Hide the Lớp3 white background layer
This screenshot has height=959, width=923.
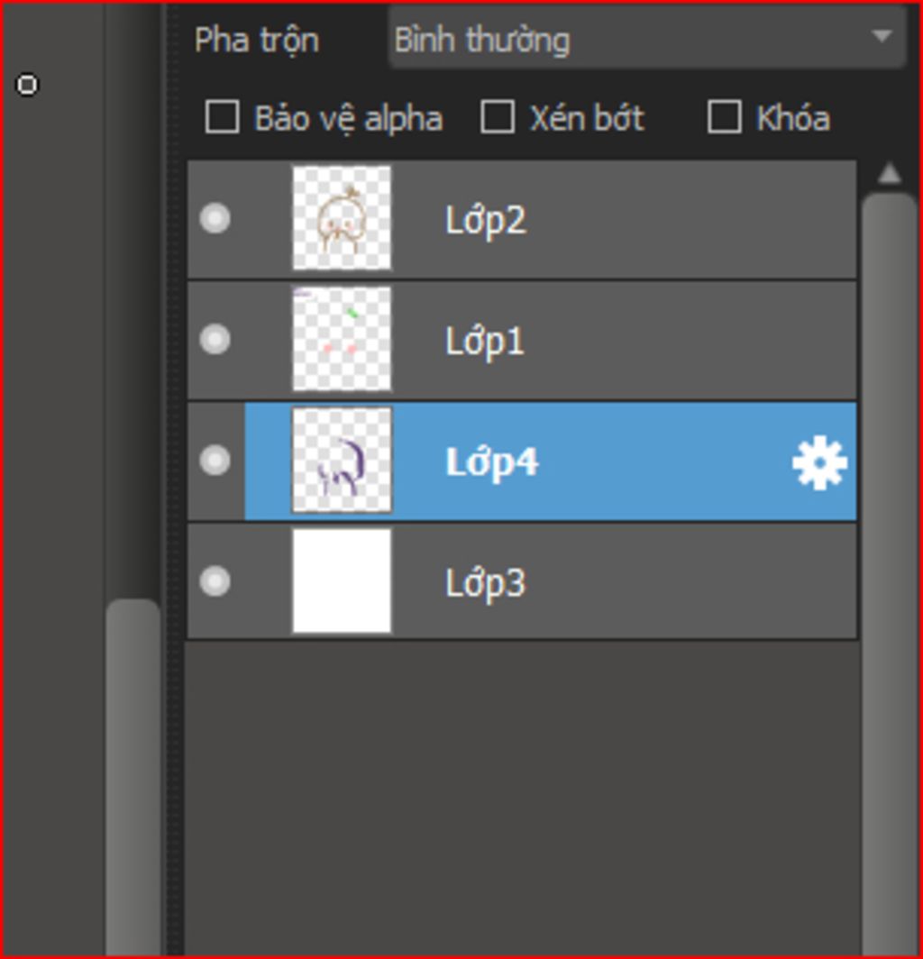pyautogui.click(x=215, y=581)
